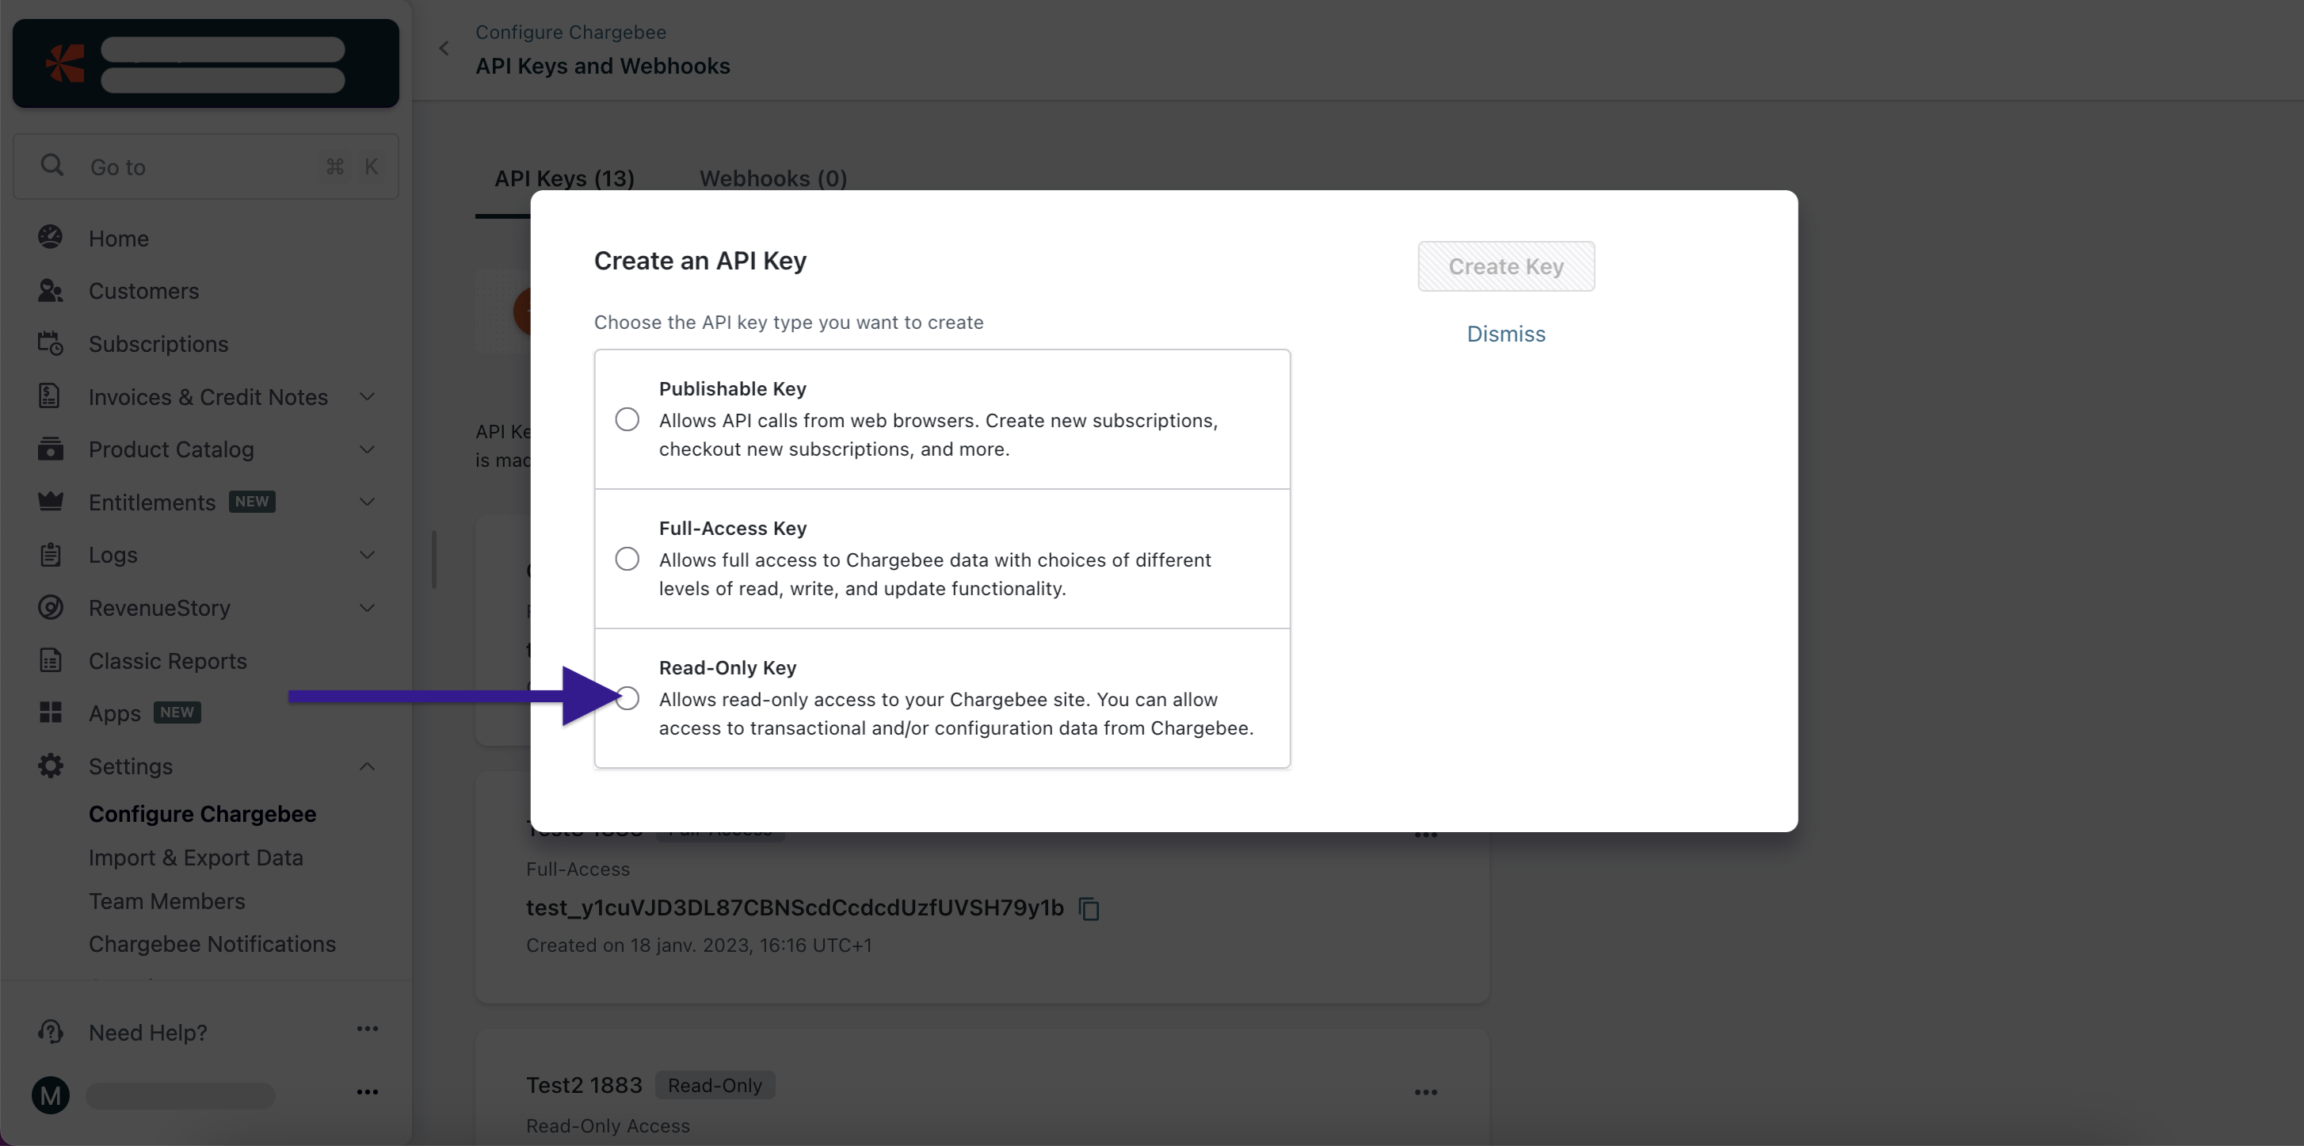
Task: Click the Read-Only badge on Test2 1883
Action: (715, 1084)
